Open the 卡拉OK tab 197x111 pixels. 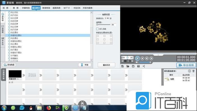point(77,8)
